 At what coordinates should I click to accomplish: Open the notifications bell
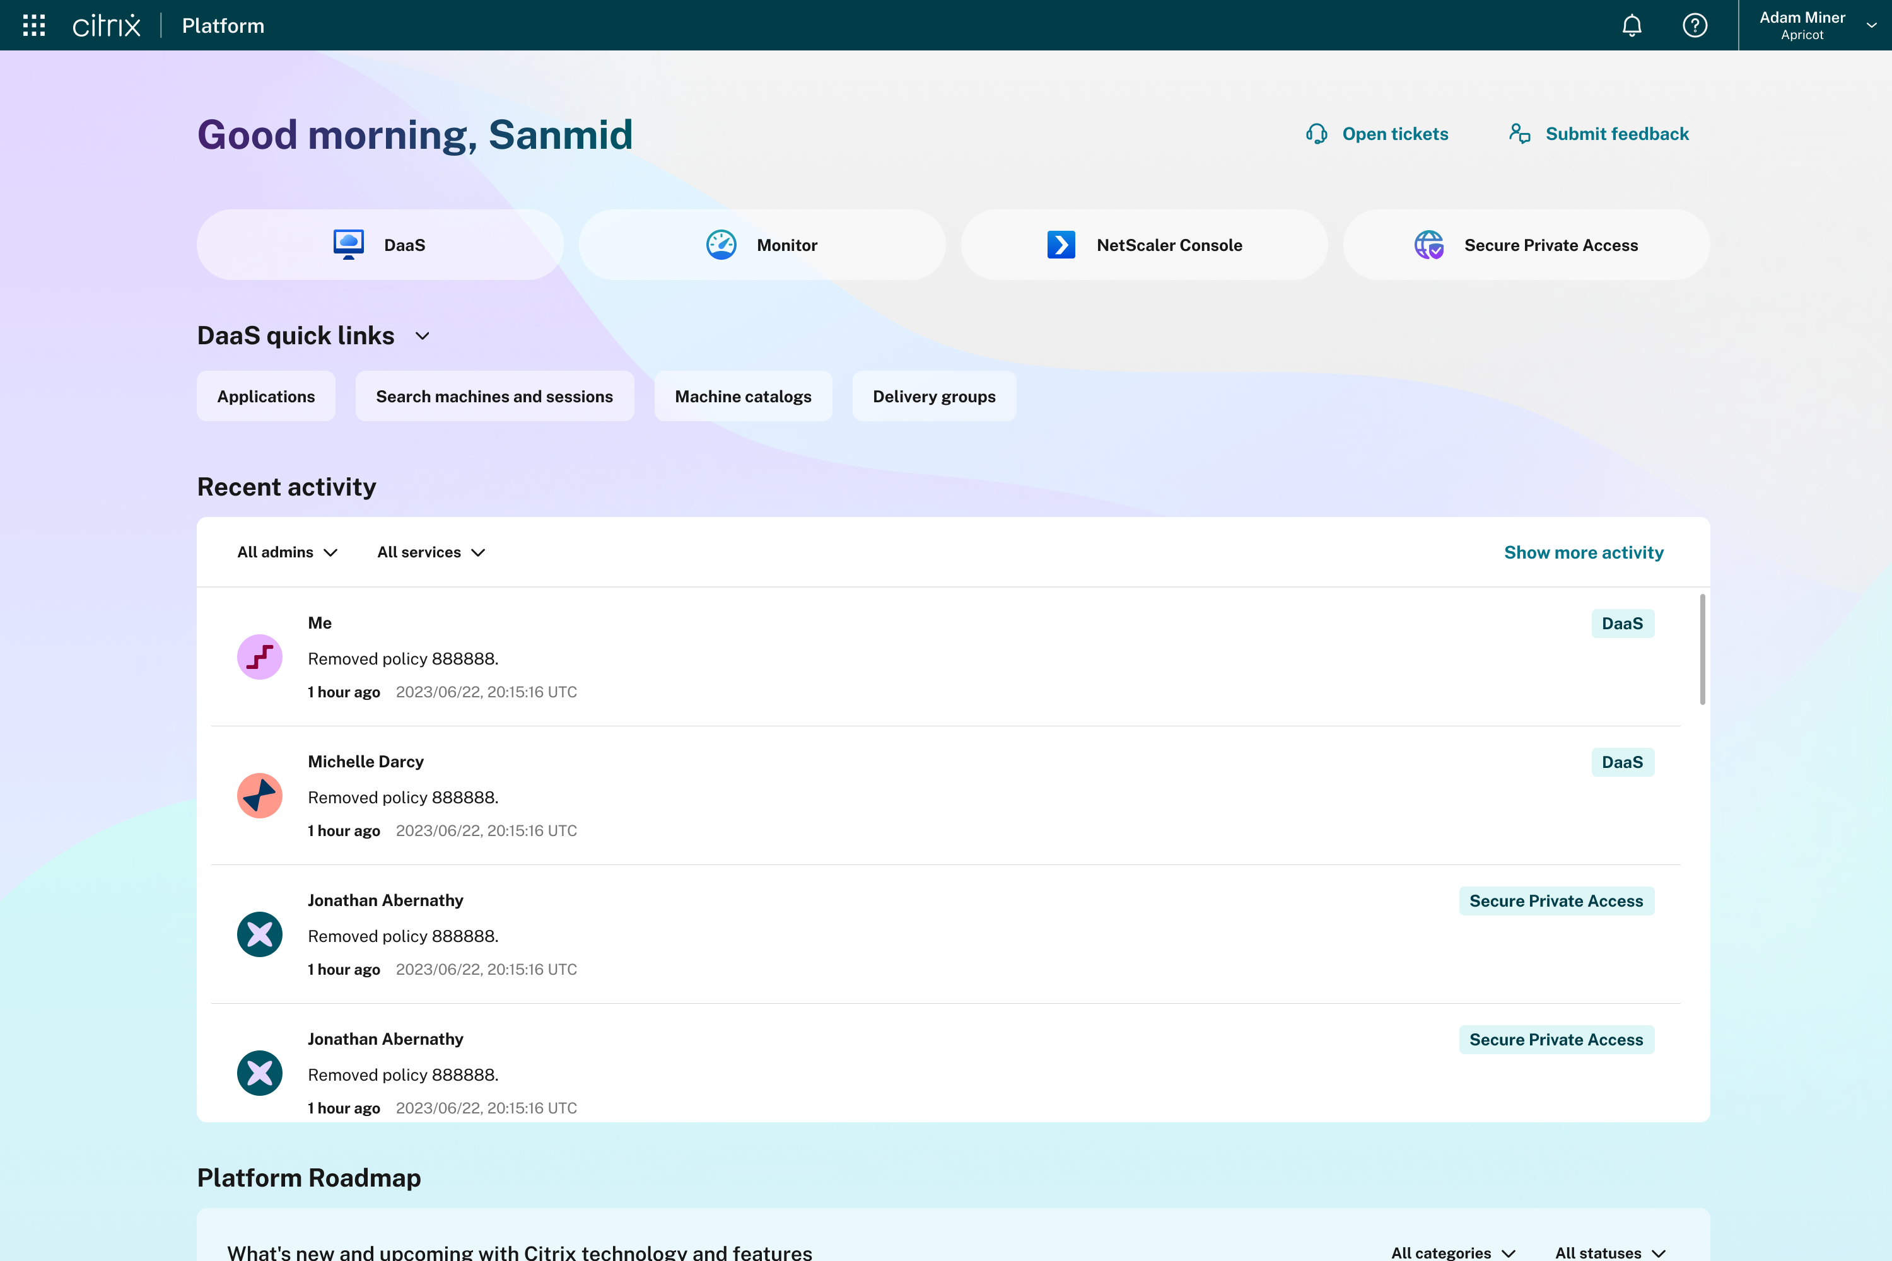[1632, 25]
